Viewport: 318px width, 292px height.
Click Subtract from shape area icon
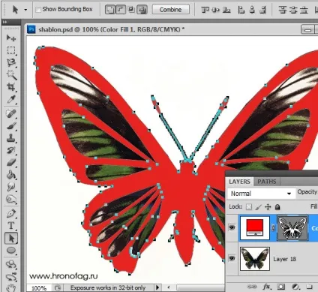pos(121,10)
